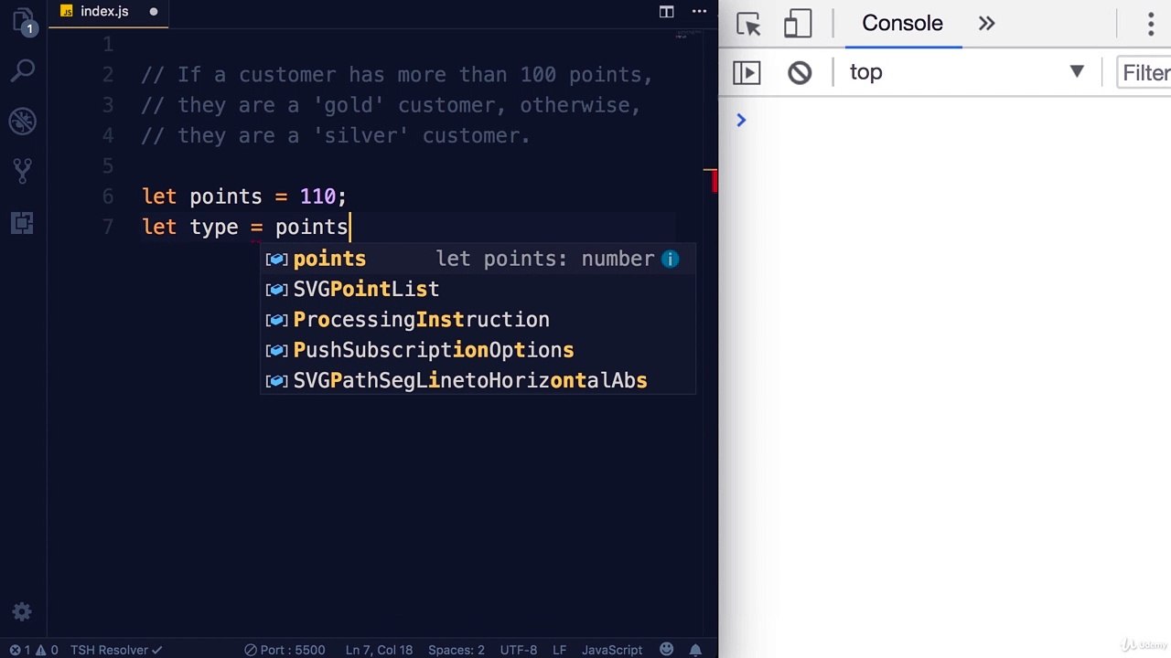Viewport: 1171px width, 658px height.
Task: Click on '110' value in line 6
Action: point(317,196)
